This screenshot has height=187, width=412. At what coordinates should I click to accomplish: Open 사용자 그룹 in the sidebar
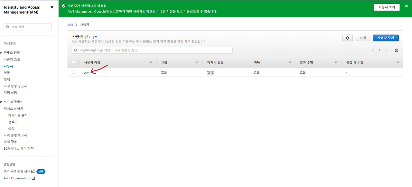tap(12, 60)
